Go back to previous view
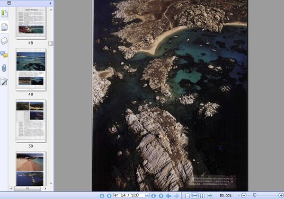This screenshot has width=284, height=199. click(169, 195)
